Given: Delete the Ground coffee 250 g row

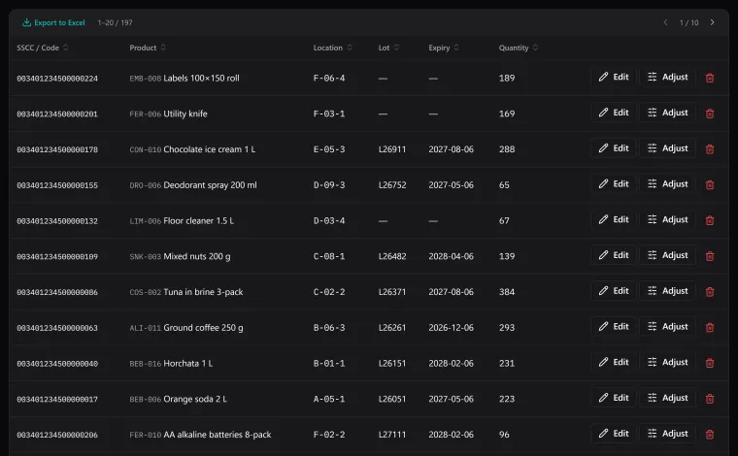Looking at the screenshot, I should point(710,328).
